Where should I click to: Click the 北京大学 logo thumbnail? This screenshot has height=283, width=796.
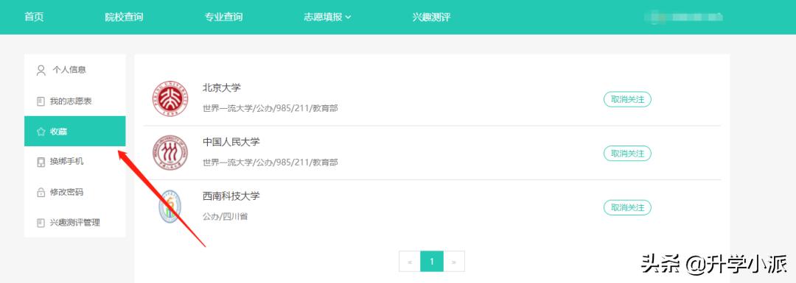170,98
